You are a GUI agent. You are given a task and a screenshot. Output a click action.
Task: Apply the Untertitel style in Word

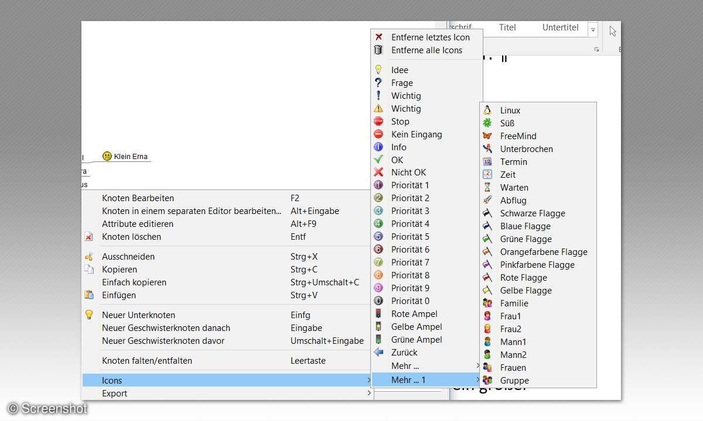[x=560, y=27]
